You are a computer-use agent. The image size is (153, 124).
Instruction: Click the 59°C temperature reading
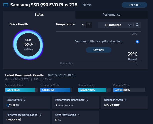(132, 54)
